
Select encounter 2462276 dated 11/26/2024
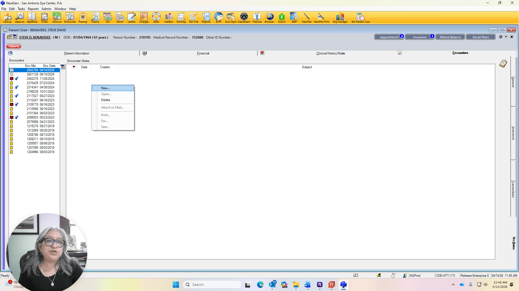pos(34,79)
